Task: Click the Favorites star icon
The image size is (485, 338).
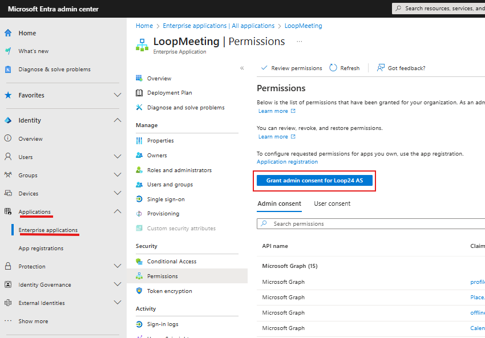Action: click(8, 95)
